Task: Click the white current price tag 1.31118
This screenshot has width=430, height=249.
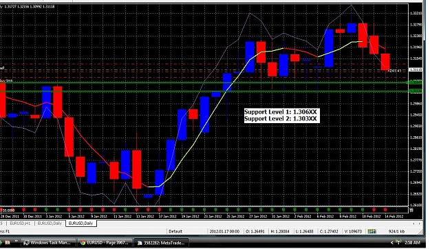Action: (x=416, y=70)
